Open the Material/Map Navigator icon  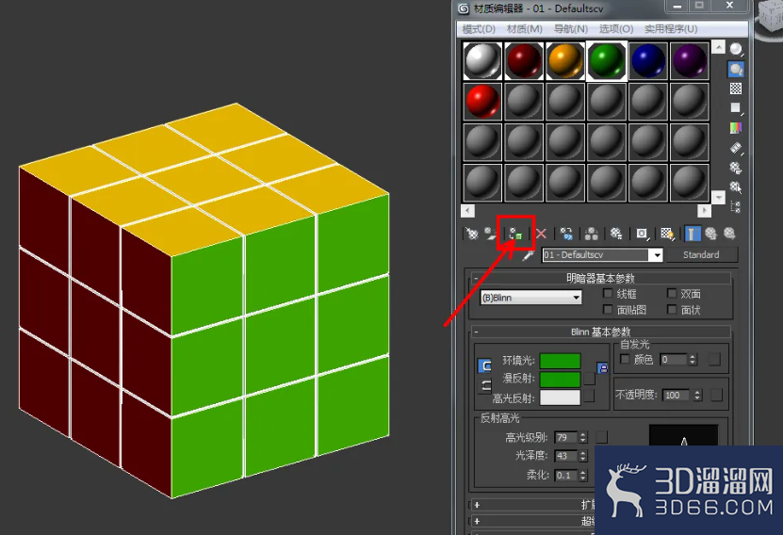[736, 206]
